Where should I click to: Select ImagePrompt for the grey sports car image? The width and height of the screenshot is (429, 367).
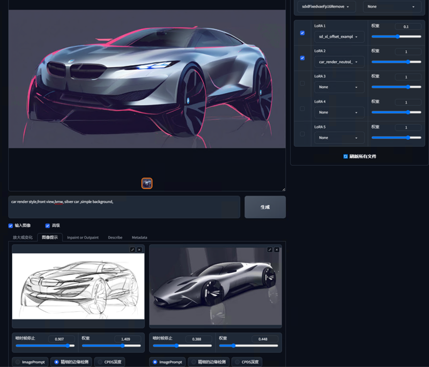point(167,362)
